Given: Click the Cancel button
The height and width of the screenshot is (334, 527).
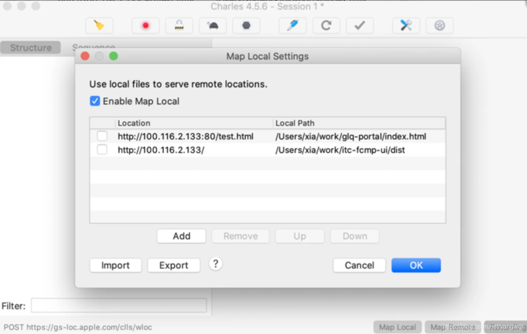Looking at the screenshot, I should pyautogui.click(x=359, y=265).
